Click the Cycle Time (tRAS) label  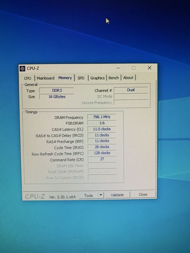pyautogui.click(x=69, y=148)
